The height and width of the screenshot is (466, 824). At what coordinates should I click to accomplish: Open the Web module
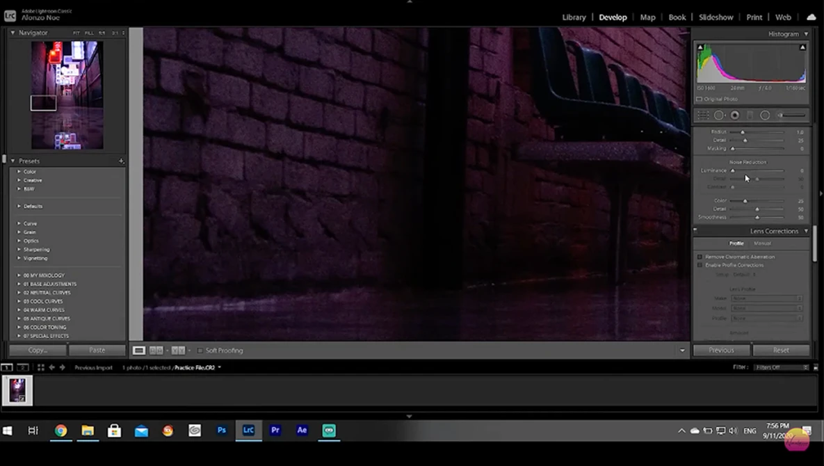tap(783, 17)
